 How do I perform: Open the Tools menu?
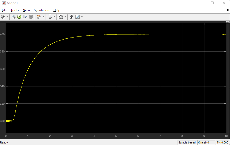coord(15,10)
